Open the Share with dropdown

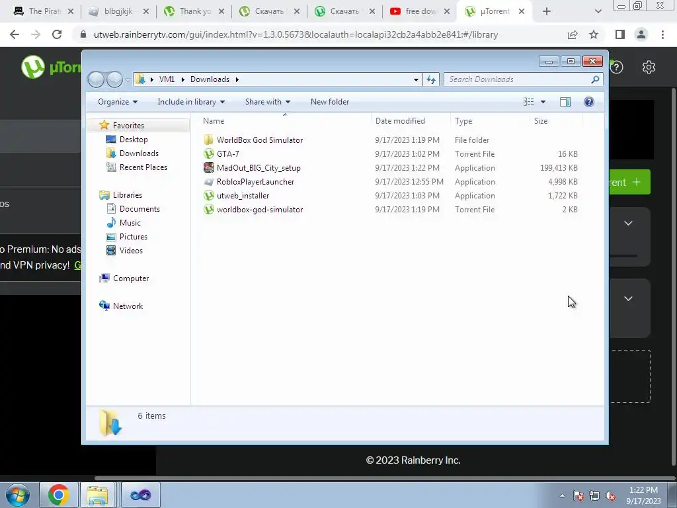pyautogui.click(x=268, y=101)
